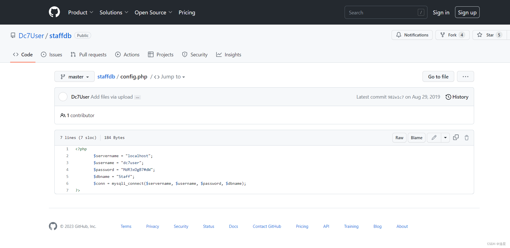This screenshot has height=248, width=510.
Task: Open the footer Pricing link
Action: click(302, 226)
